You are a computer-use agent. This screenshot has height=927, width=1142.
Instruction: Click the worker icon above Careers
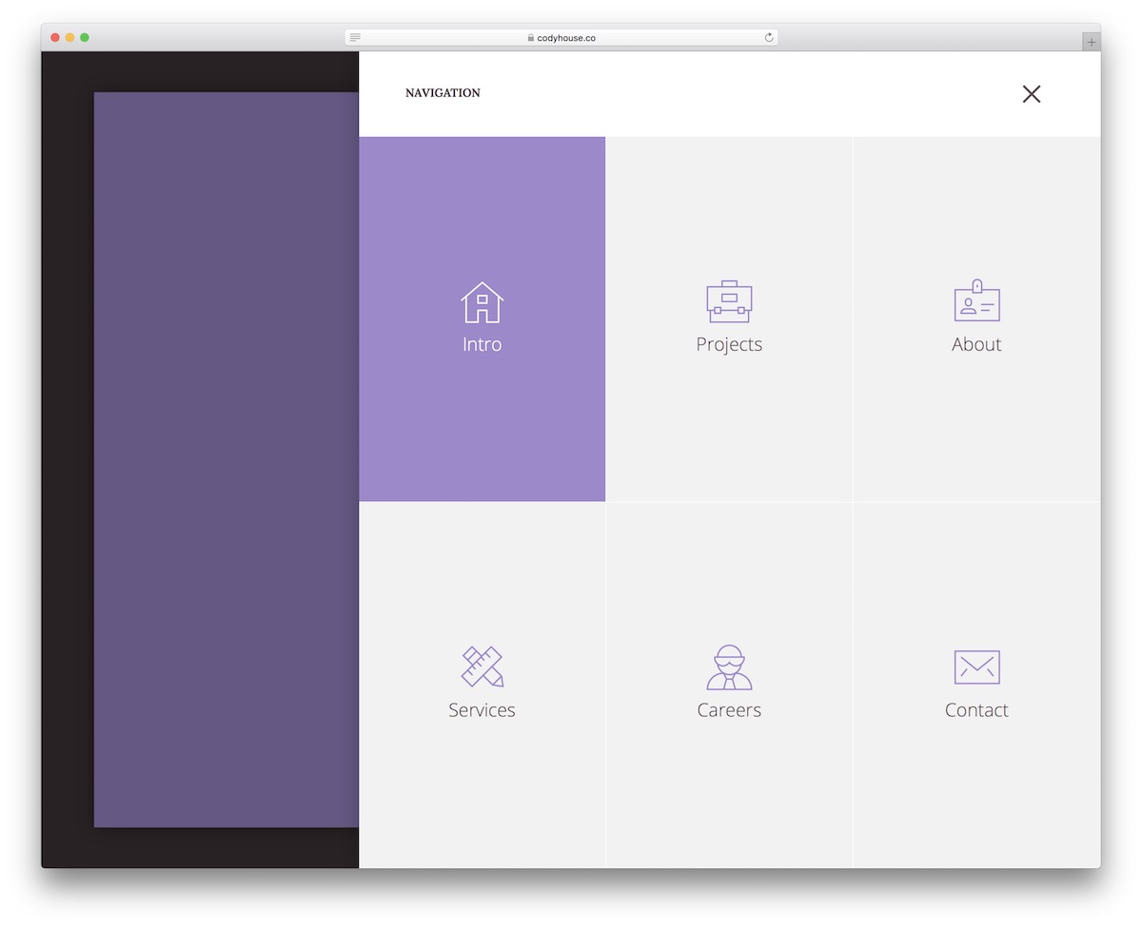729,666
